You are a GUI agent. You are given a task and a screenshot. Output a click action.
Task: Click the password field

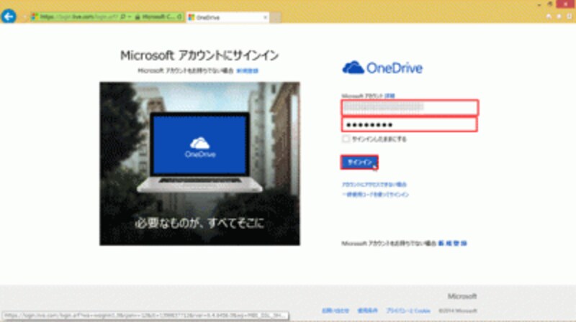pyautogui.click(x=410, y=124)
